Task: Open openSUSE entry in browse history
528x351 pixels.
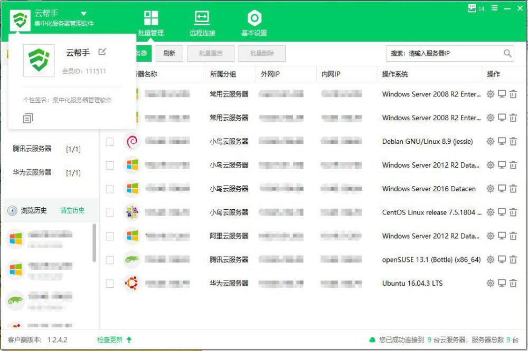Action: tap(41, 301)
